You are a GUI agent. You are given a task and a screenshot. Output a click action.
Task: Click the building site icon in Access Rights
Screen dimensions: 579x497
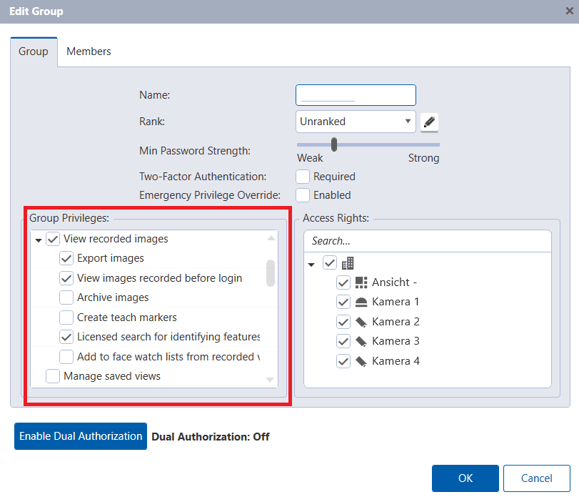tap(349, 264)
